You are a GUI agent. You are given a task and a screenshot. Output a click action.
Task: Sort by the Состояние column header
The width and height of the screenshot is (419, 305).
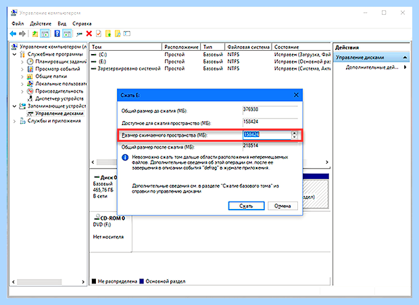[301, 47]
